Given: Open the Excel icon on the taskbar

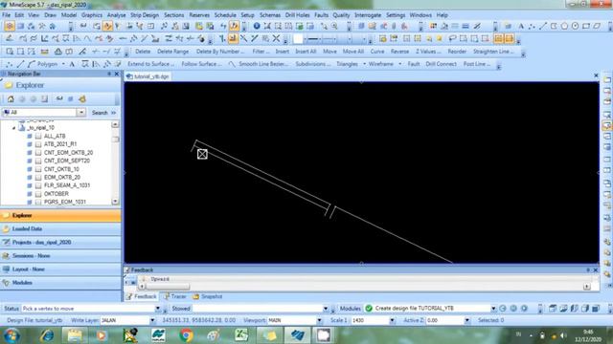Looking at the screenshot, I should click(x=241, y=335).
